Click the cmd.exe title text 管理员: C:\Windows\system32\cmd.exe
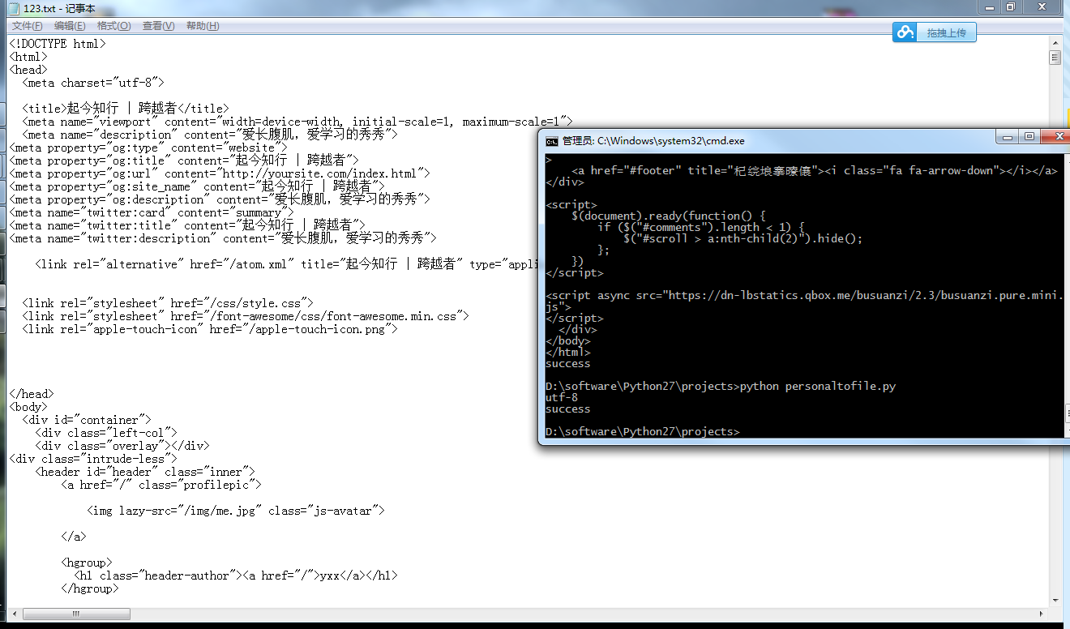 point(653,140)
